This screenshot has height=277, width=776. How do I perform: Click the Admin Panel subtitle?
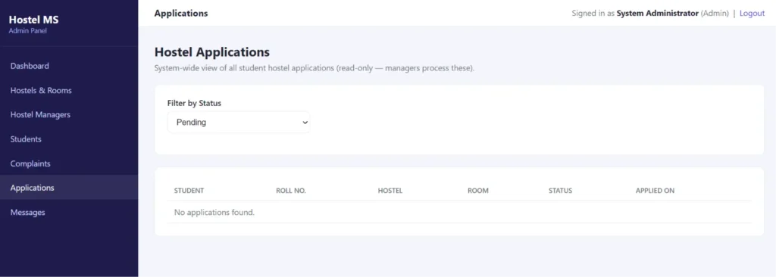(x=28, y=31)
